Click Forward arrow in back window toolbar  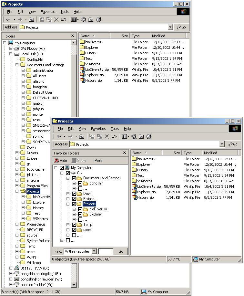click(x=20, y=19)
